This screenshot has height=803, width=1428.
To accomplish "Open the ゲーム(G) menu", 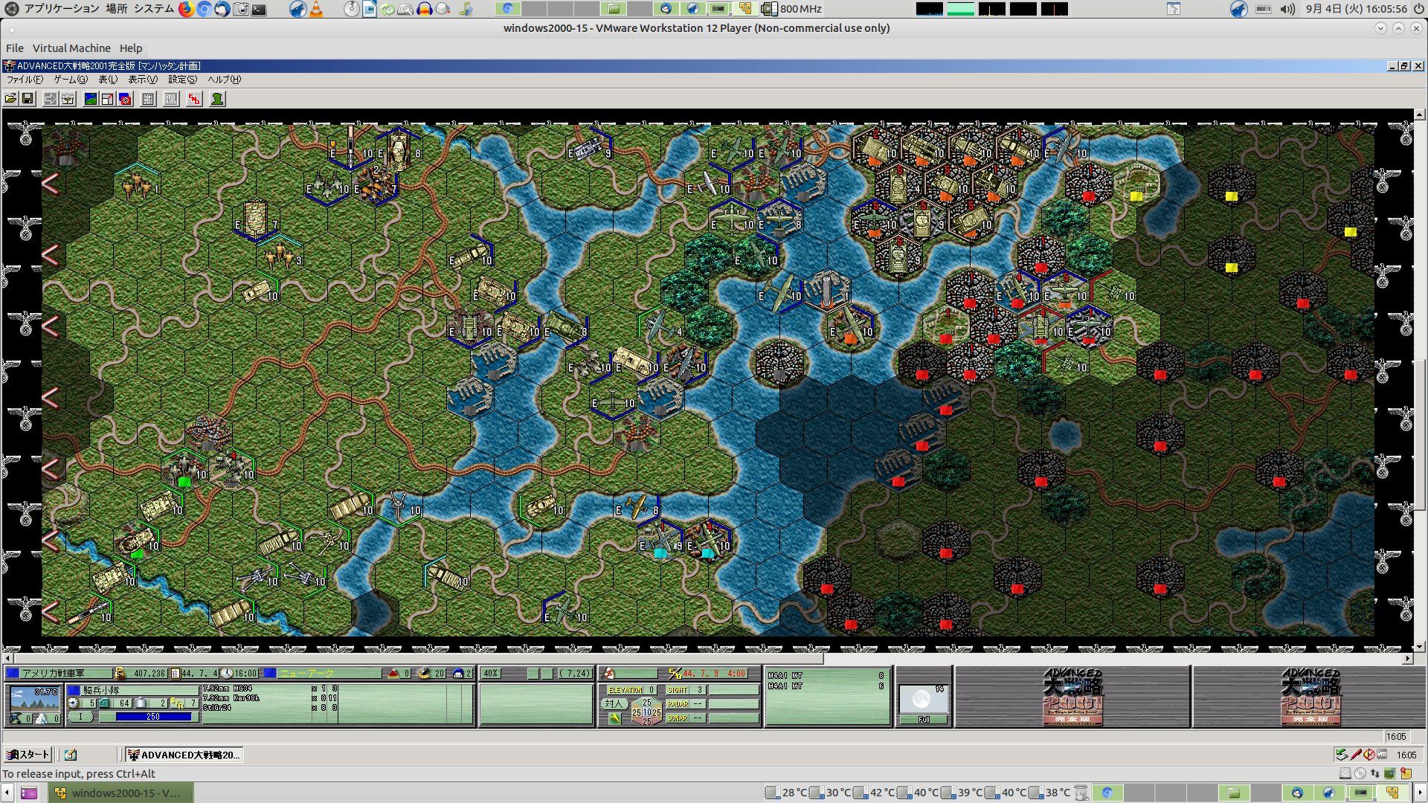I will click(71, 80).
